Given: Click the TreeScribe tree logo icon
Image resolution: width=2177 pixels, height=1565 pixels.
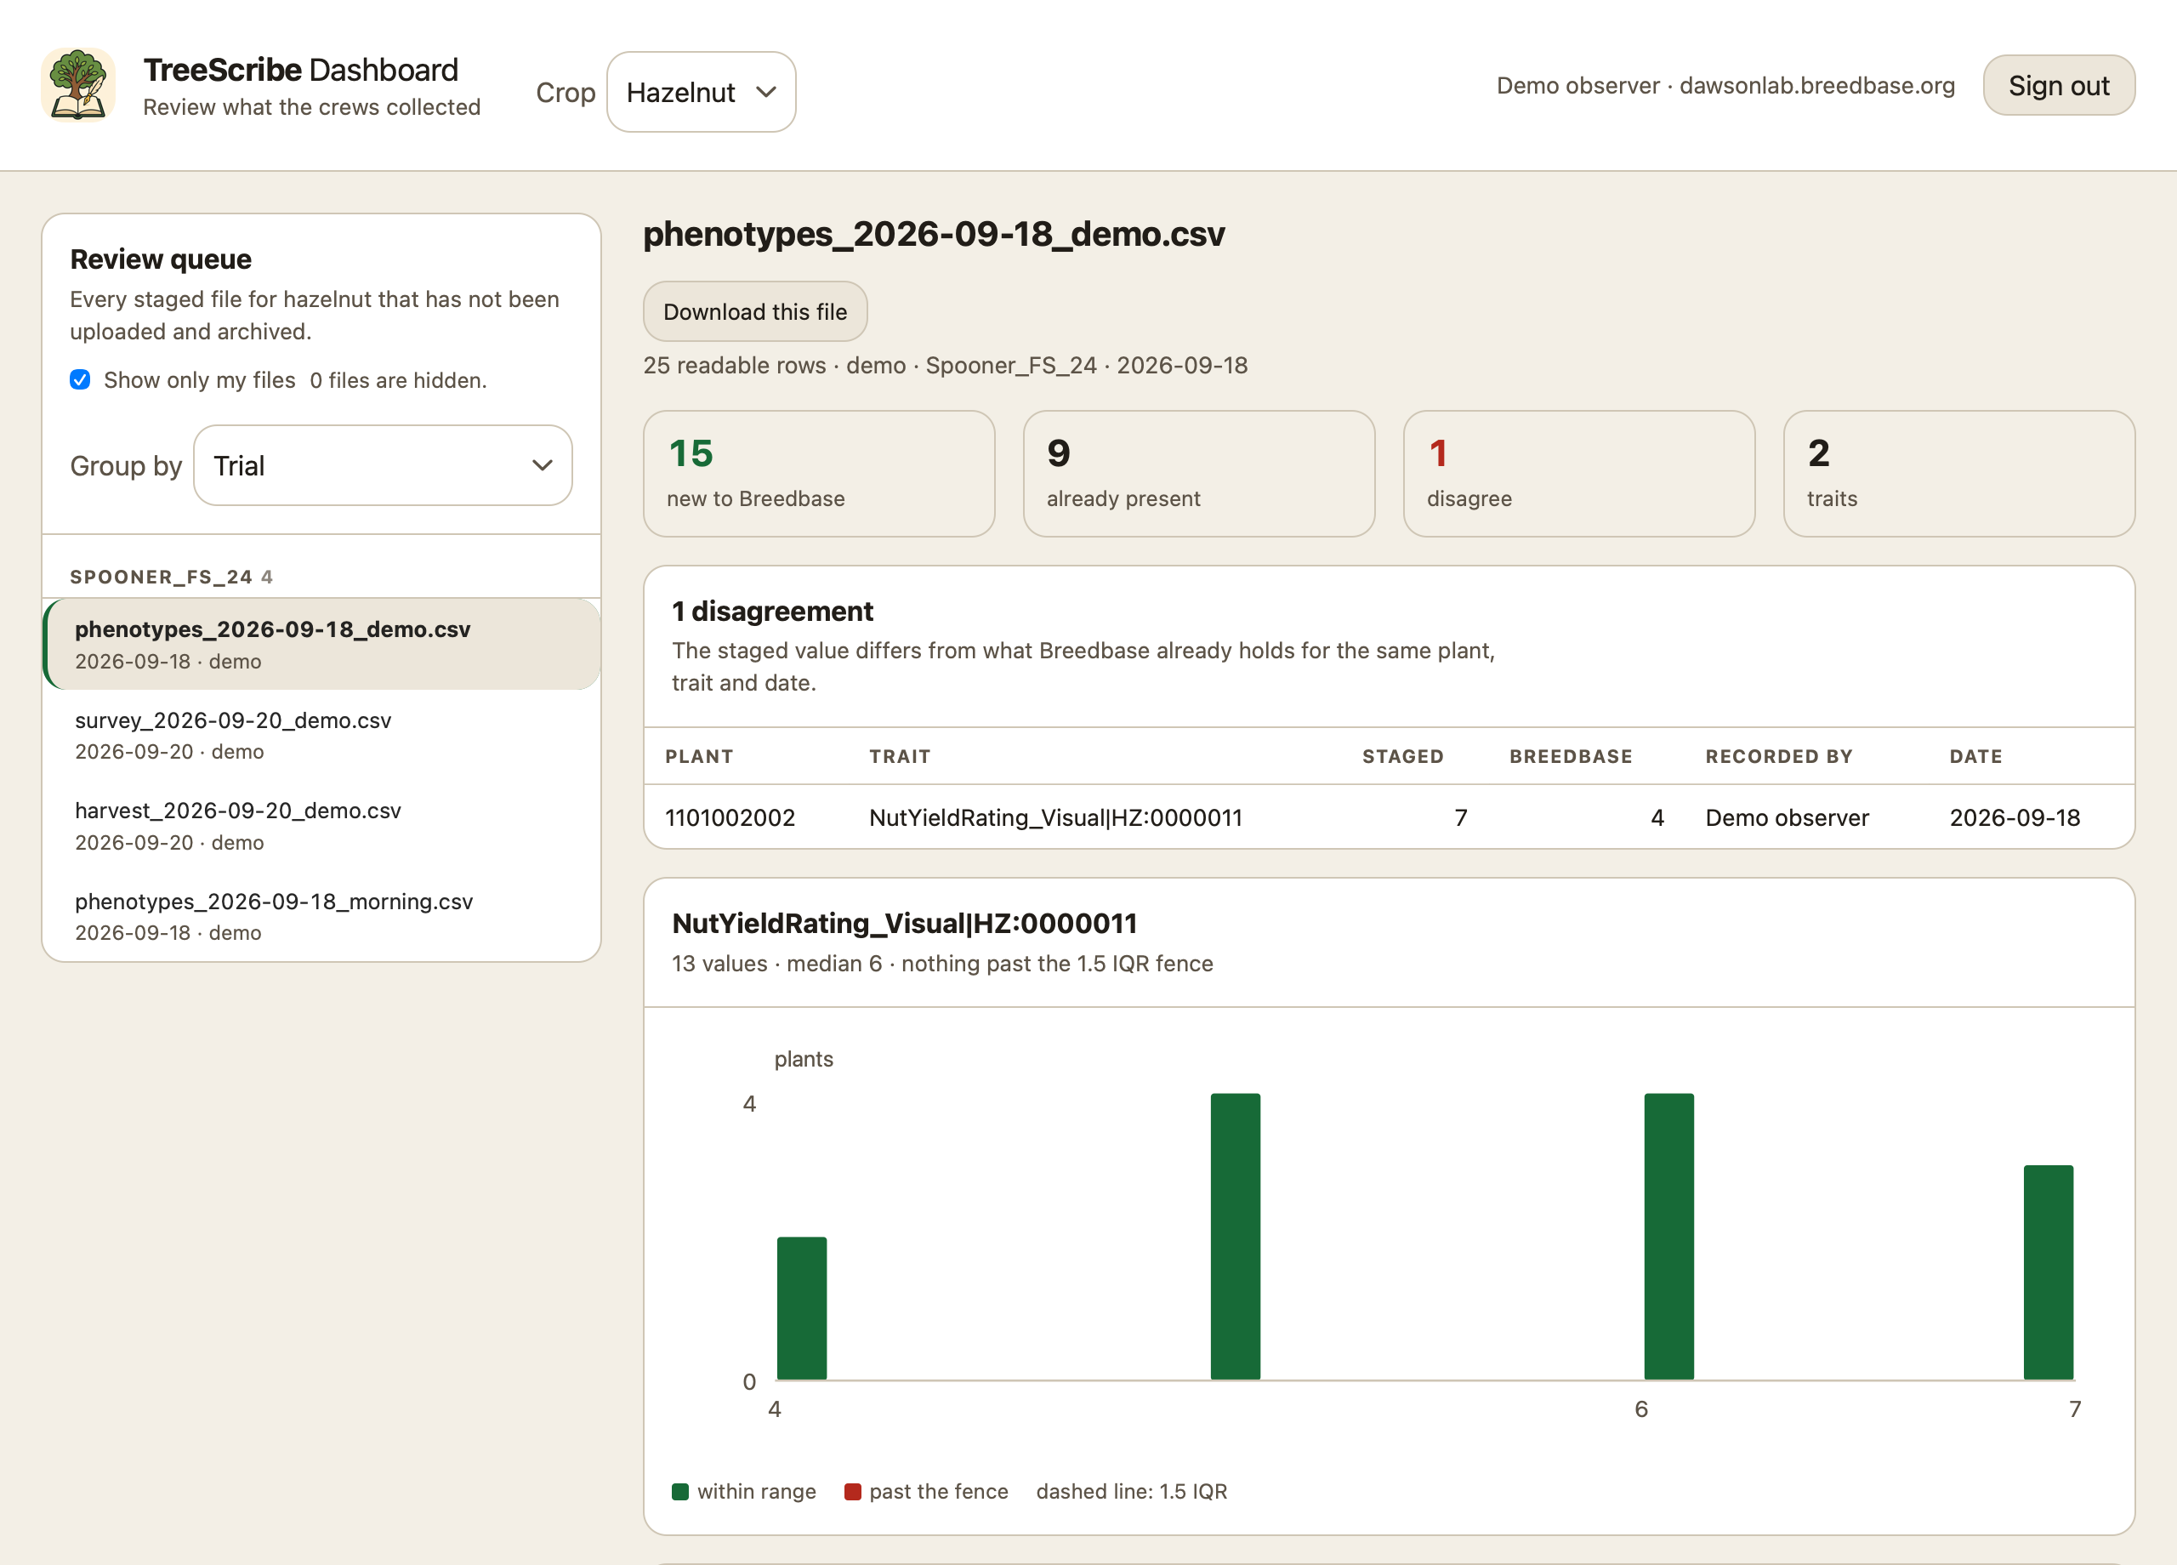Looking at the screenshot, I should coord(79,84).
